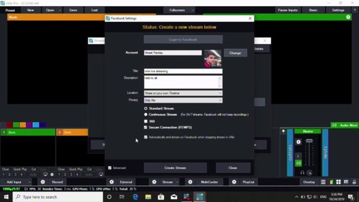This screenshot has width=359, height=202.
Task: Click the Close button in Facebook Settings
Action: coord(233,168)
